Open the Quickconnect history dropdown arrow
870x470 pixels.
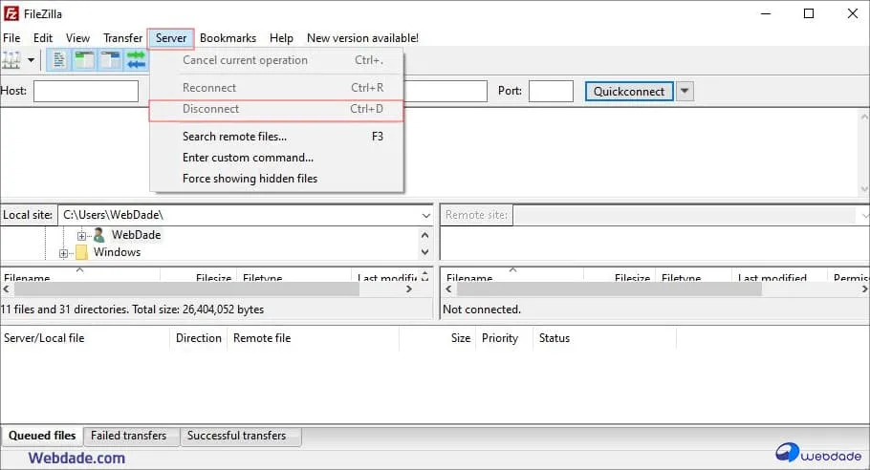[x=685, y=92]
